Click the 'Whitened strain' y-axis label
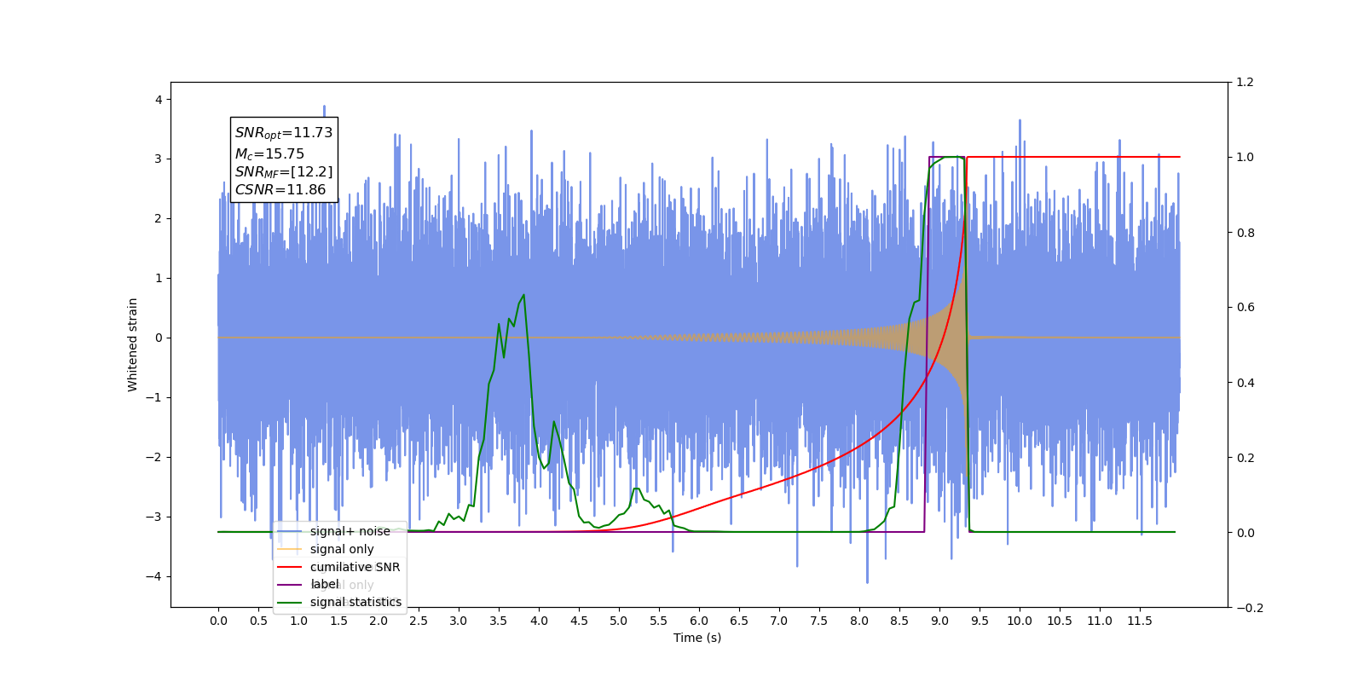1364x682 pixels. 133,344
